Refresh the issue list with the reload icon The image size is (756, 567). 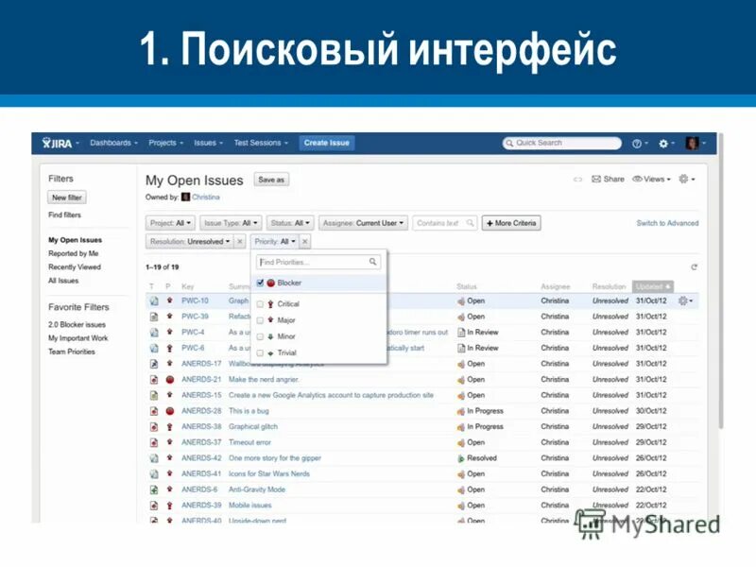pyautogui.click(x=695, y=266)
